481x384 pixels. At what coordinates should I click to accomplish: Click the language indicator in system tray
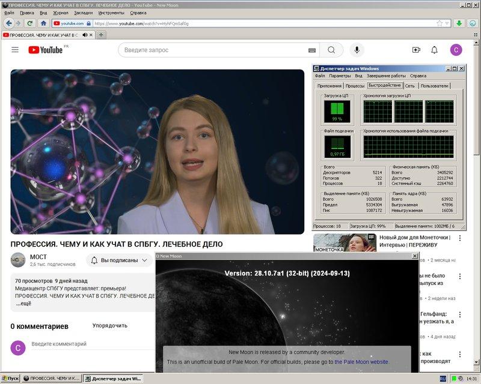tap(443, 379)
